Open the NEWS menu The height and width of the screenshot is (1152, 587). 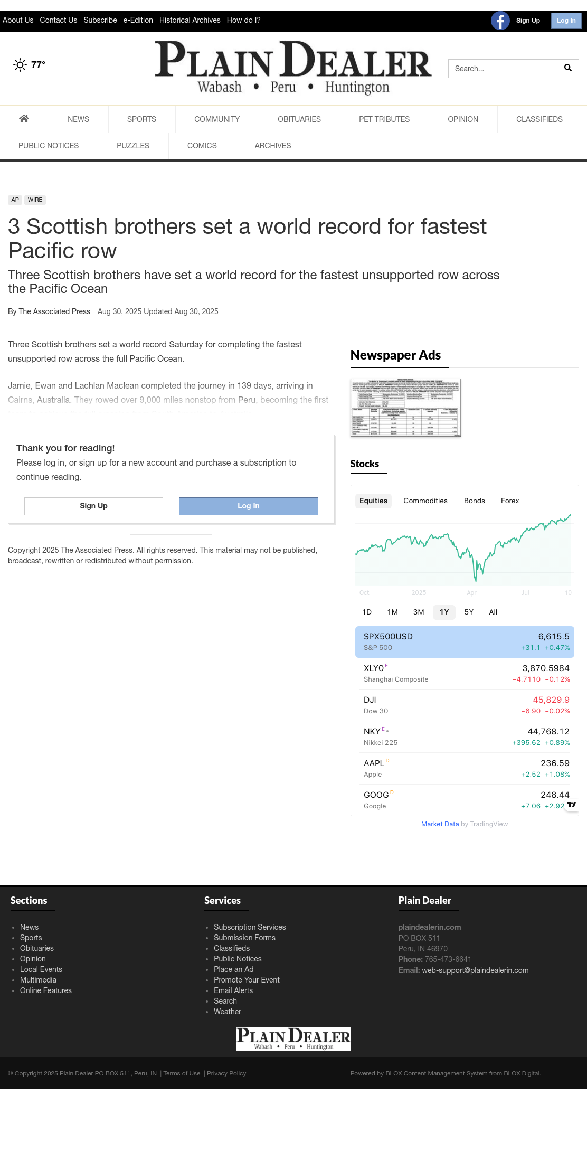pyautogui.click(x=78, y=119)
